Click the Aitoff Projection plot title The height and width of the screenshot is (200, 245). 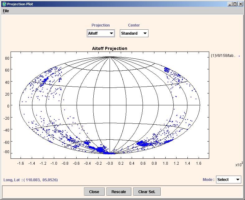tap(110, 48)
